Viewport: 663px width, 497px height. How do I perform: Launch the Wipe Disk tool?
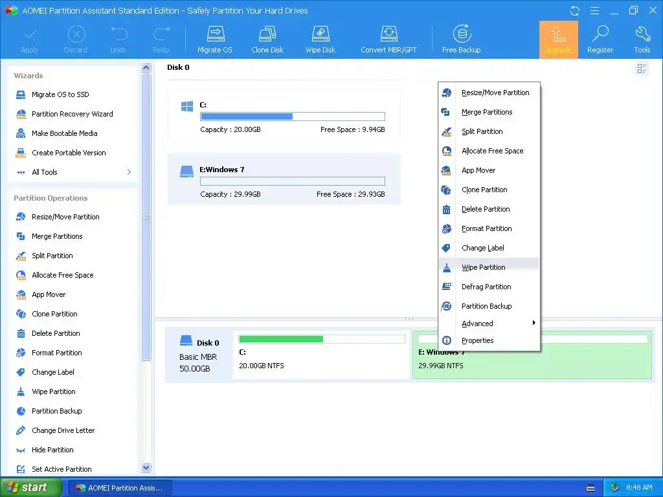coord(320,39)
